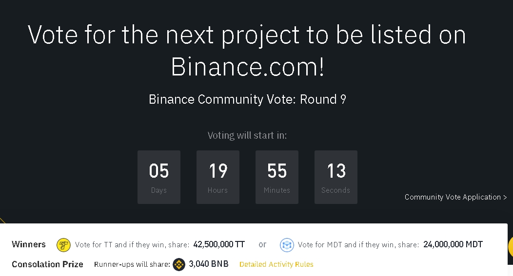The width and height of the screenshot is (513, 276).
Task: Click the Winners label
Action: point(29,244)
